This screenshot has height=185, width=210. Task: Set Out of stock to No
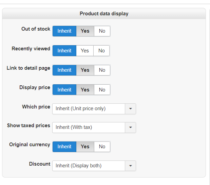pos(102,31)
